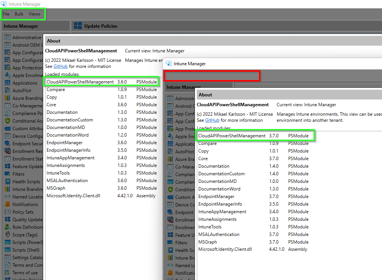Open the Bulk menu
Viewport: 382px width, 280px height.
(x=19, y=14)
